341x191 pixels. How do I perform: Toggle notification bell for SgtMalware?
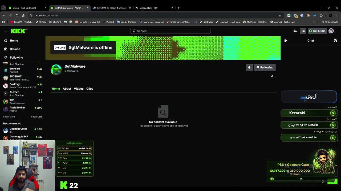[249, 67]
